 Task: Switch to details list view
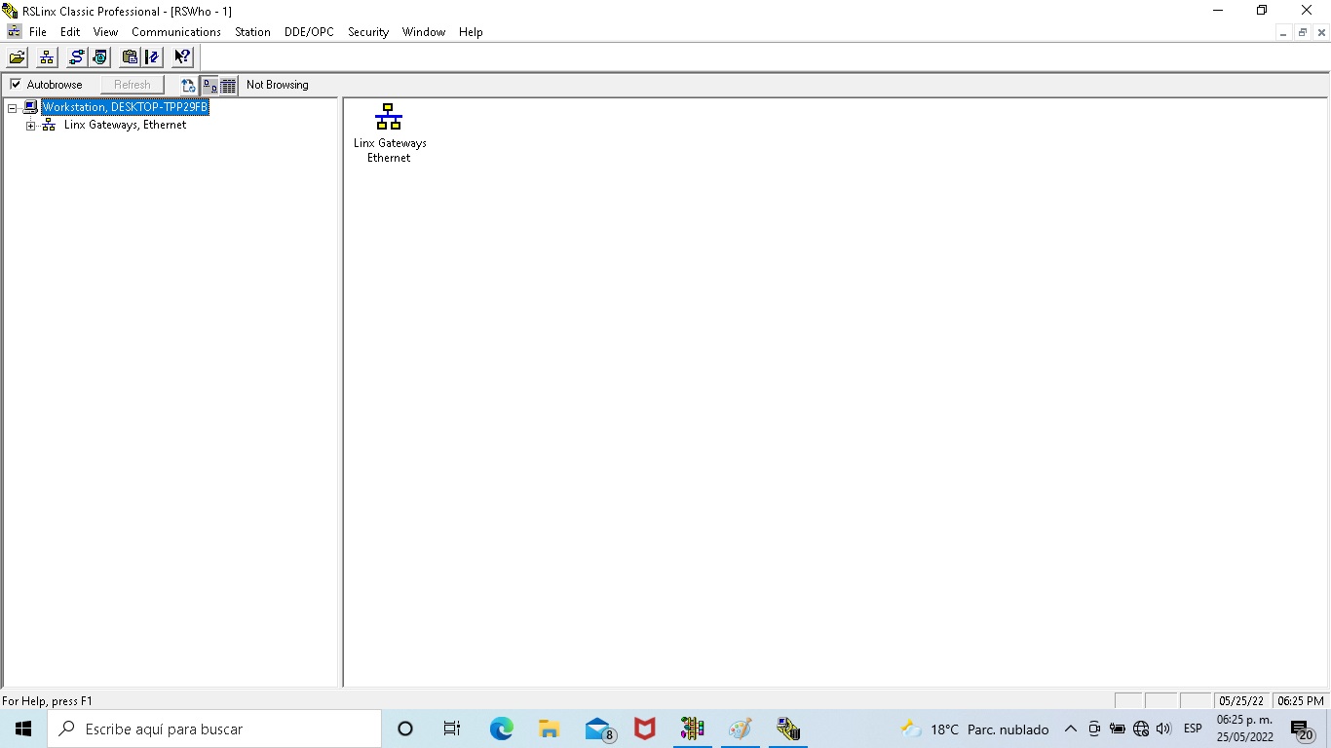click(228, 86)
